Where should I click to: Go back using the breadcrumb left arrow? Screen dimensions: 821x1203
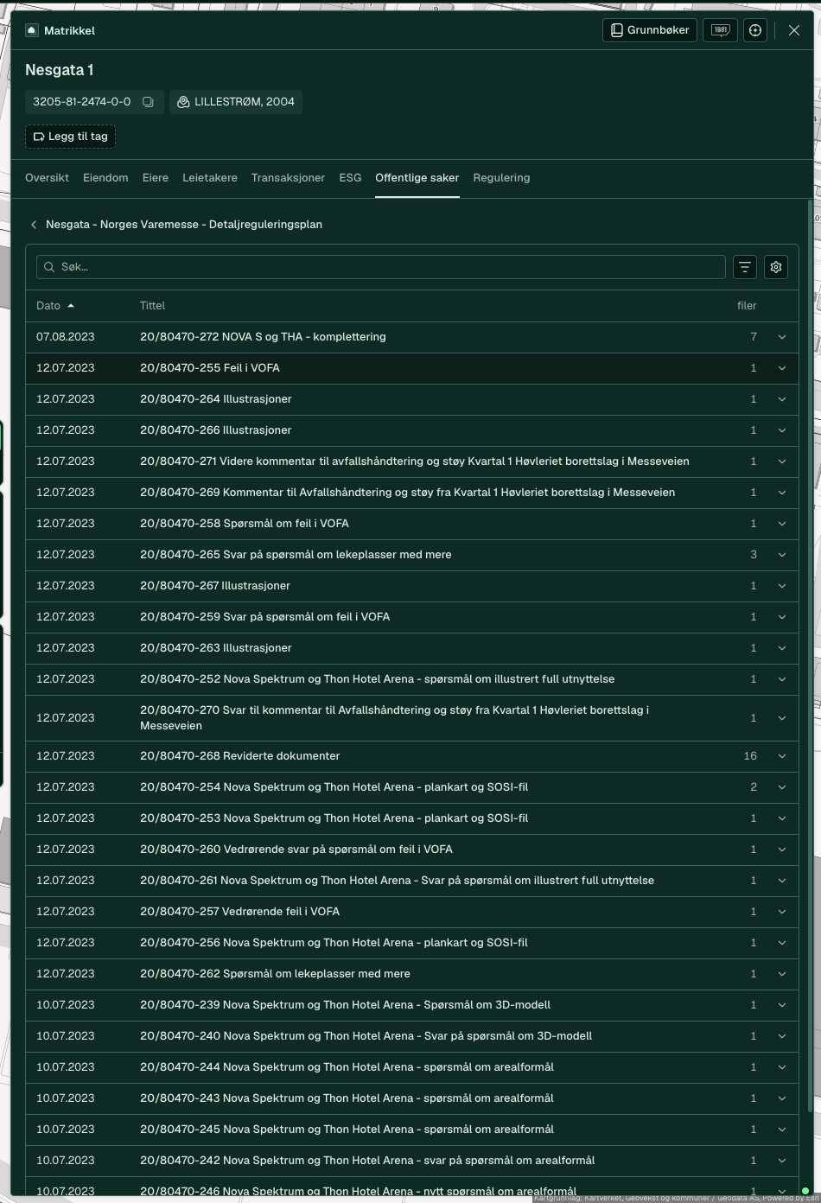coord(34,225)
